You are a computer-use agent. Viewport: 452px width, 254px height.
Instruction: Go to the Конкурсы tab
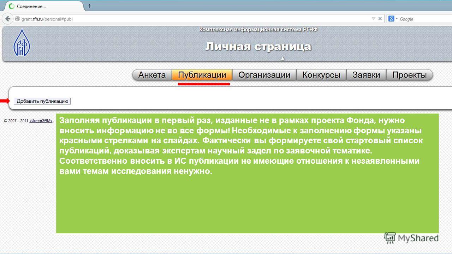point(321,75)
